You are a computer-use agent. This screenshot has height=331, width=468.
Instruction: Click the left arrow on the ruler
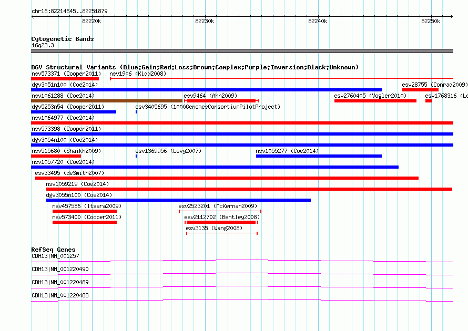(x=34, y=17)
